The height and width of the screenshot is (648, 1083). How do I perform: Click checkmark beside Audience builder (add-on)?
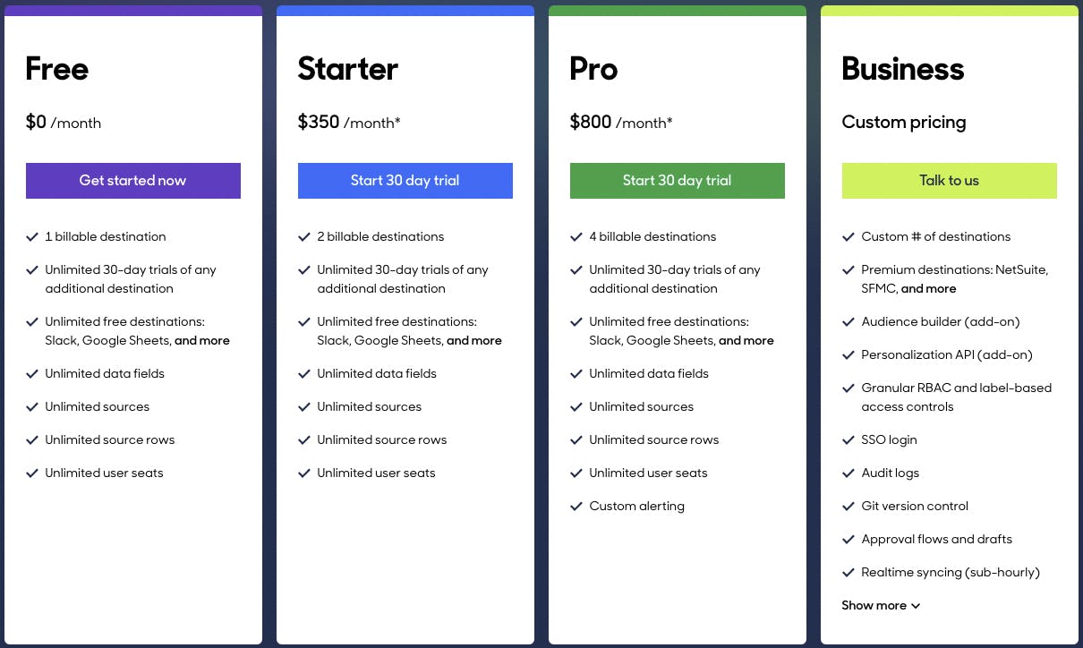click(848, 322)
